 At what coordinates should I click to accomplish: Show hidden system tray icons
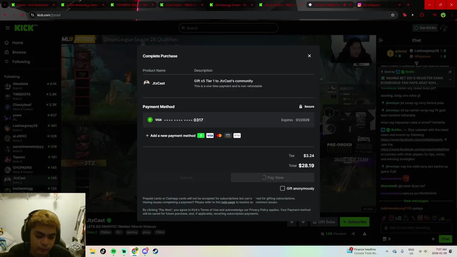pos(387,251)
